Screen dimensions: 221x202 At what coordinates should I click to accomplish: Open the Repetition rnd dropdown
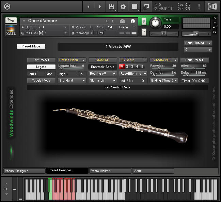[x=133, y=74]
